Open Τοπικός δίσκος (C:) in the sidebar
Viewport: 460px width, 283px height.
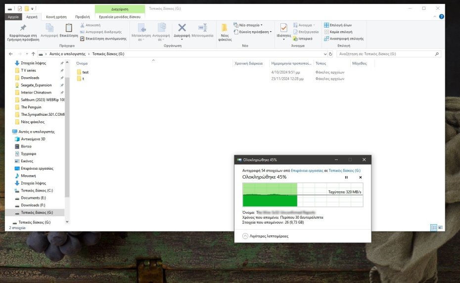tap(37, 190)
